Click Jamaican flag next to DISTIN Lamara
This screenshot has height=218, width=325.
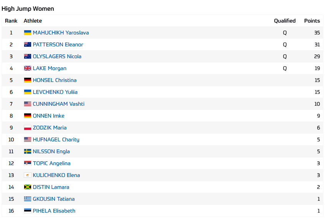(x=27, y=187)
